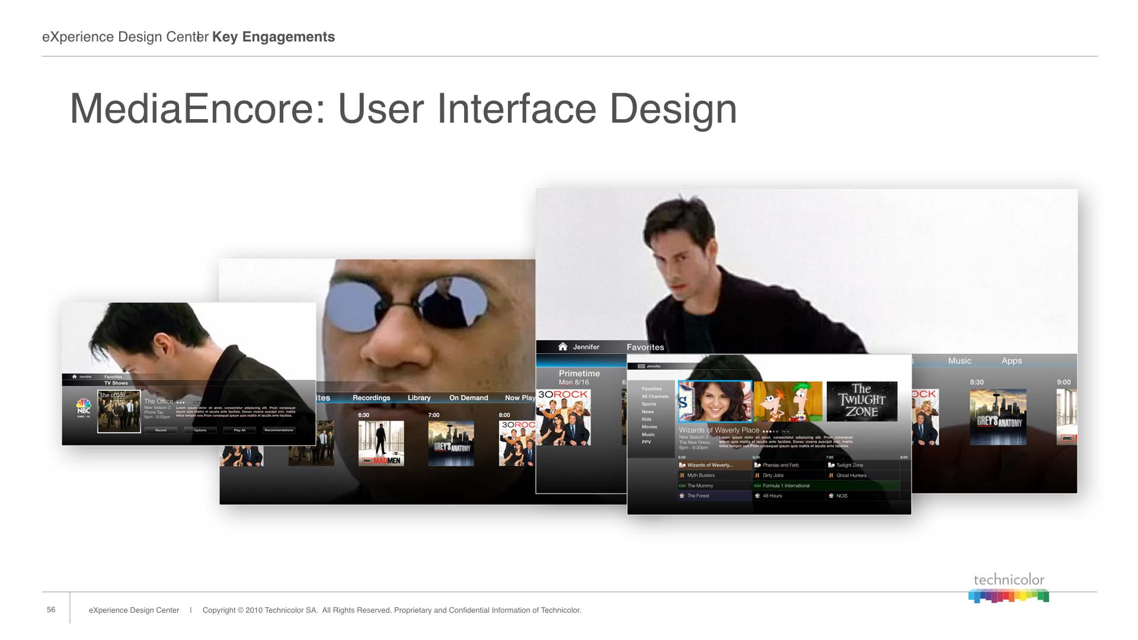Select Favorites in the guide screen sidebar
The image size is (1138, 640).
pyautogui.click(x=651, y=389)
